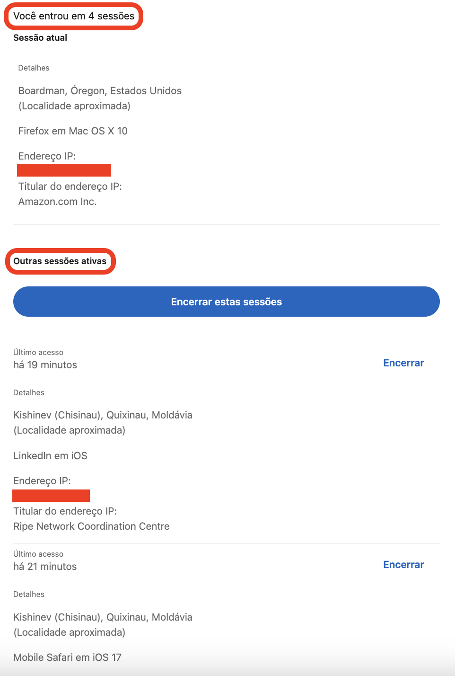Click Detalhes label under Sessão atual
The height and width of the screenshot is (676, 455).
tap(34, 68)
